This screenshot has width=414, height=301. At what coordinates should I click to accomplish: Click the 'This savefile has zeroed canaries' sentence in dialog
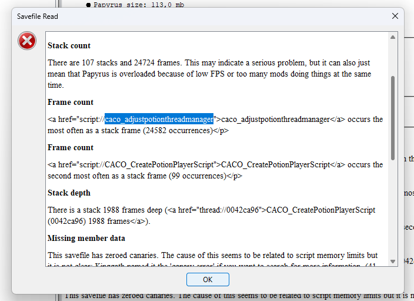pos(103,255)
